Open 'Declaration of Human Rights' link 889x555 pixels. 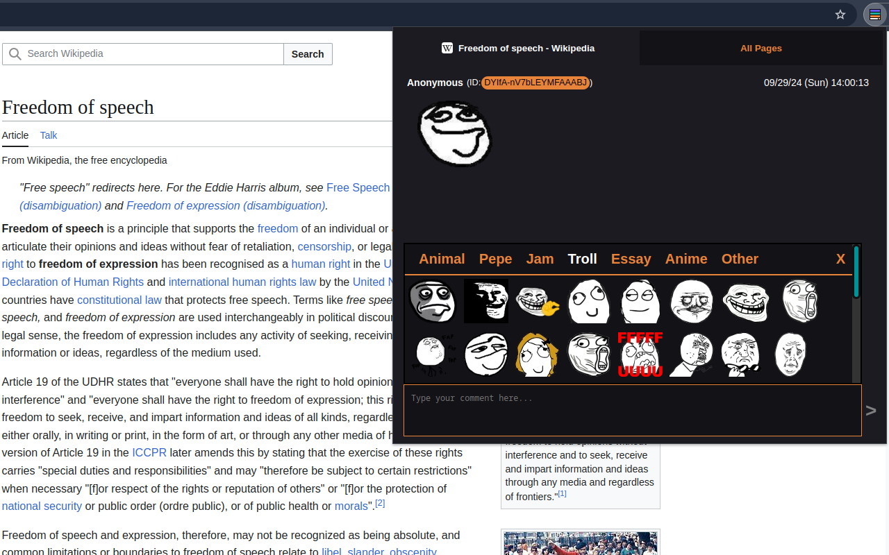point(73,282)
